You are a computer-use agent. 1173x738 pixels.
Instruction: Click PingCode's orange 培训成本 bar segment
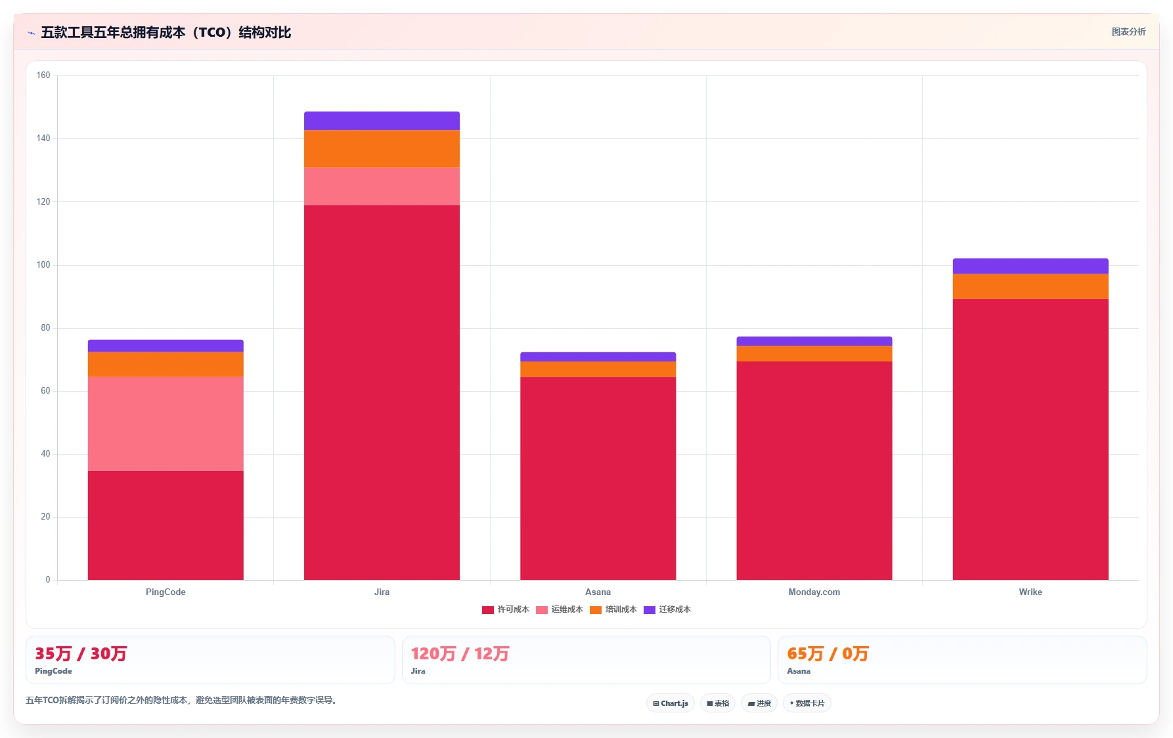pyautogui.click(x=166, y=364)
